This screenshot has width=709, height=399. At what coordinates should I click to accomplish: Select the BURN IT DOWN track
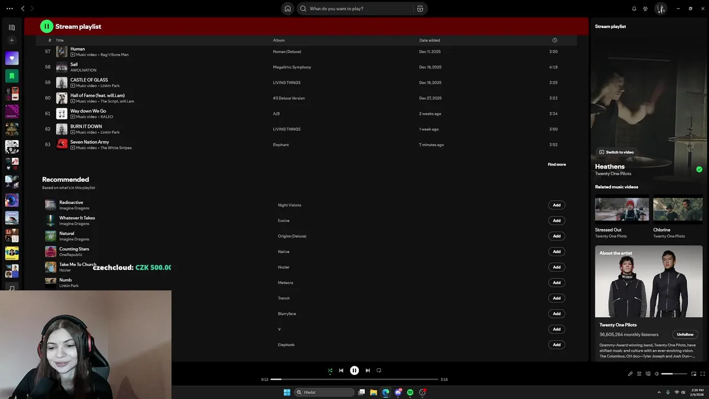pyautogui.click(x=306, y=129)
